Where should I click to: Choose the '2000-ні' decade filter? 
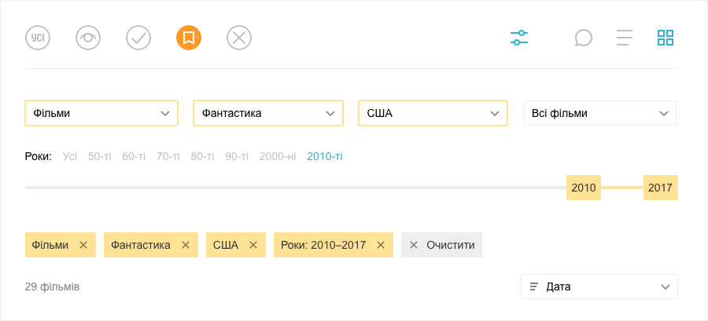278,157
